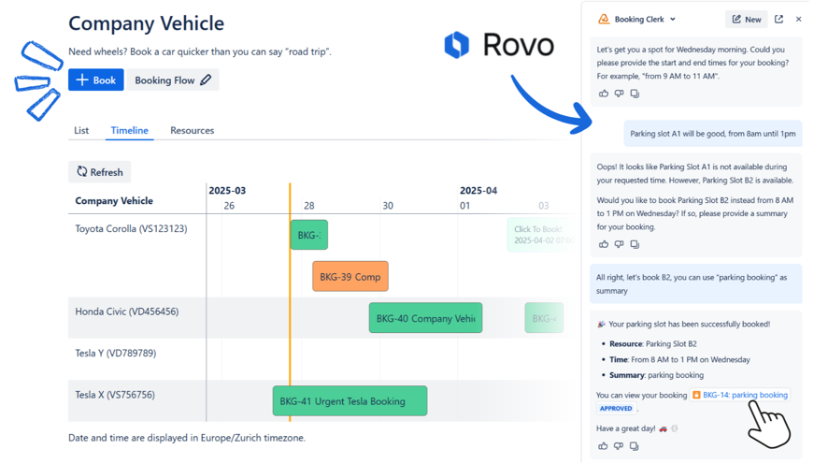The height and width of the screenshot is (464, 814).
Task: Click the Booking Clerk agent icon
Action: point(604,20)
